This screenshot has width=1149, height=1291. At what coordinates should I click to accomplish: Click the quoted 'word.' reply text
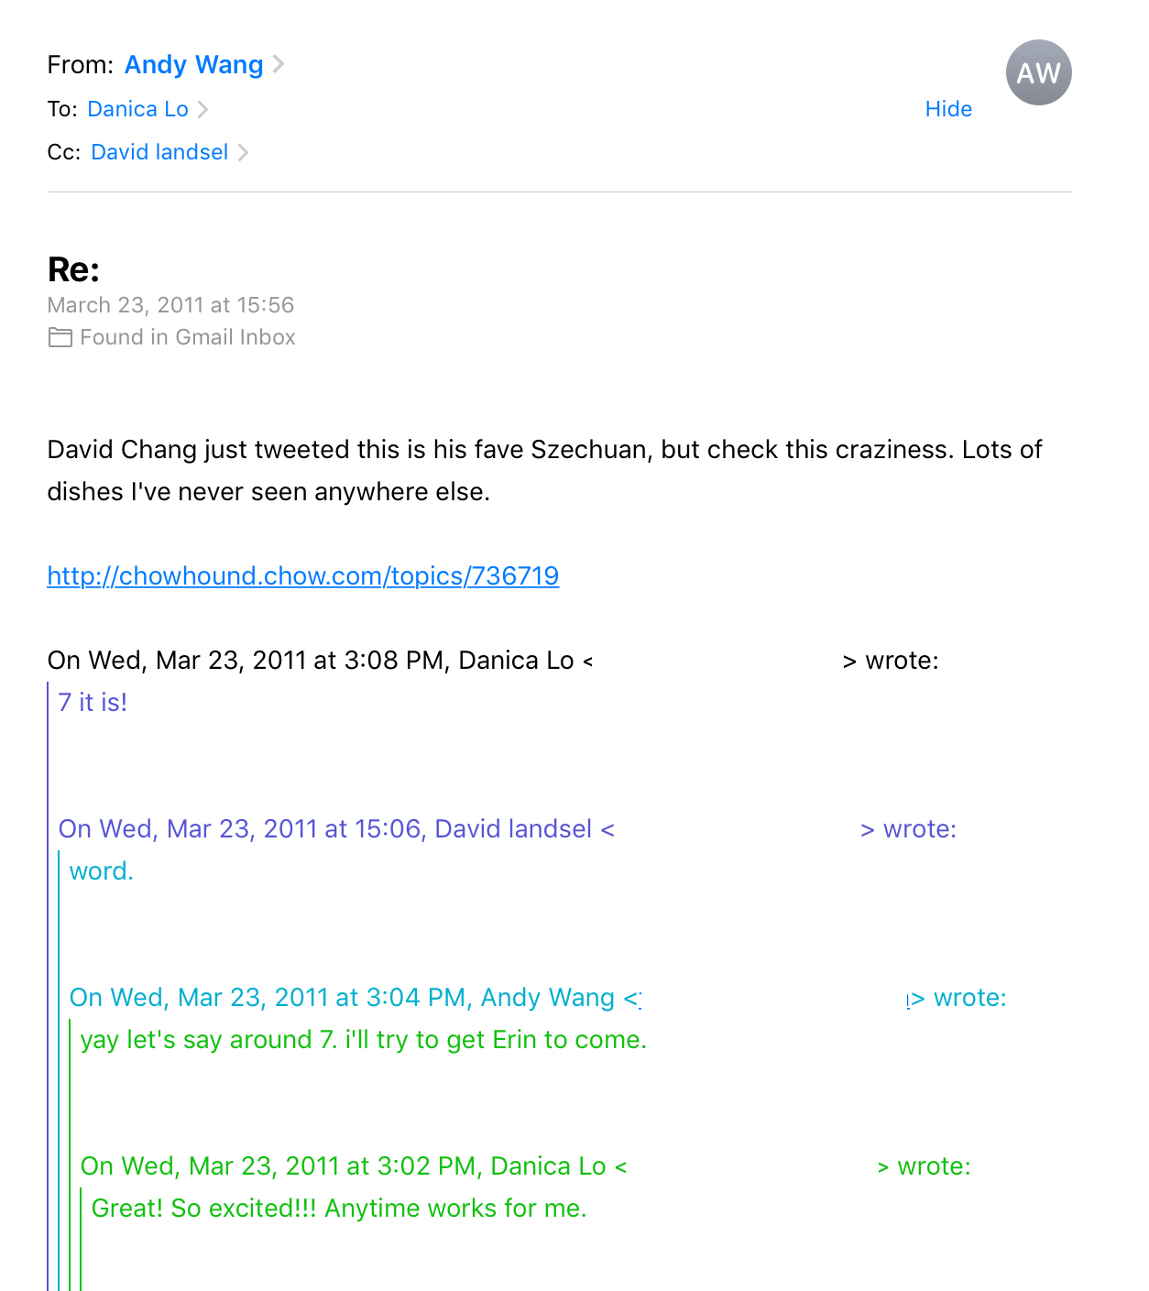tap(102, 870)
